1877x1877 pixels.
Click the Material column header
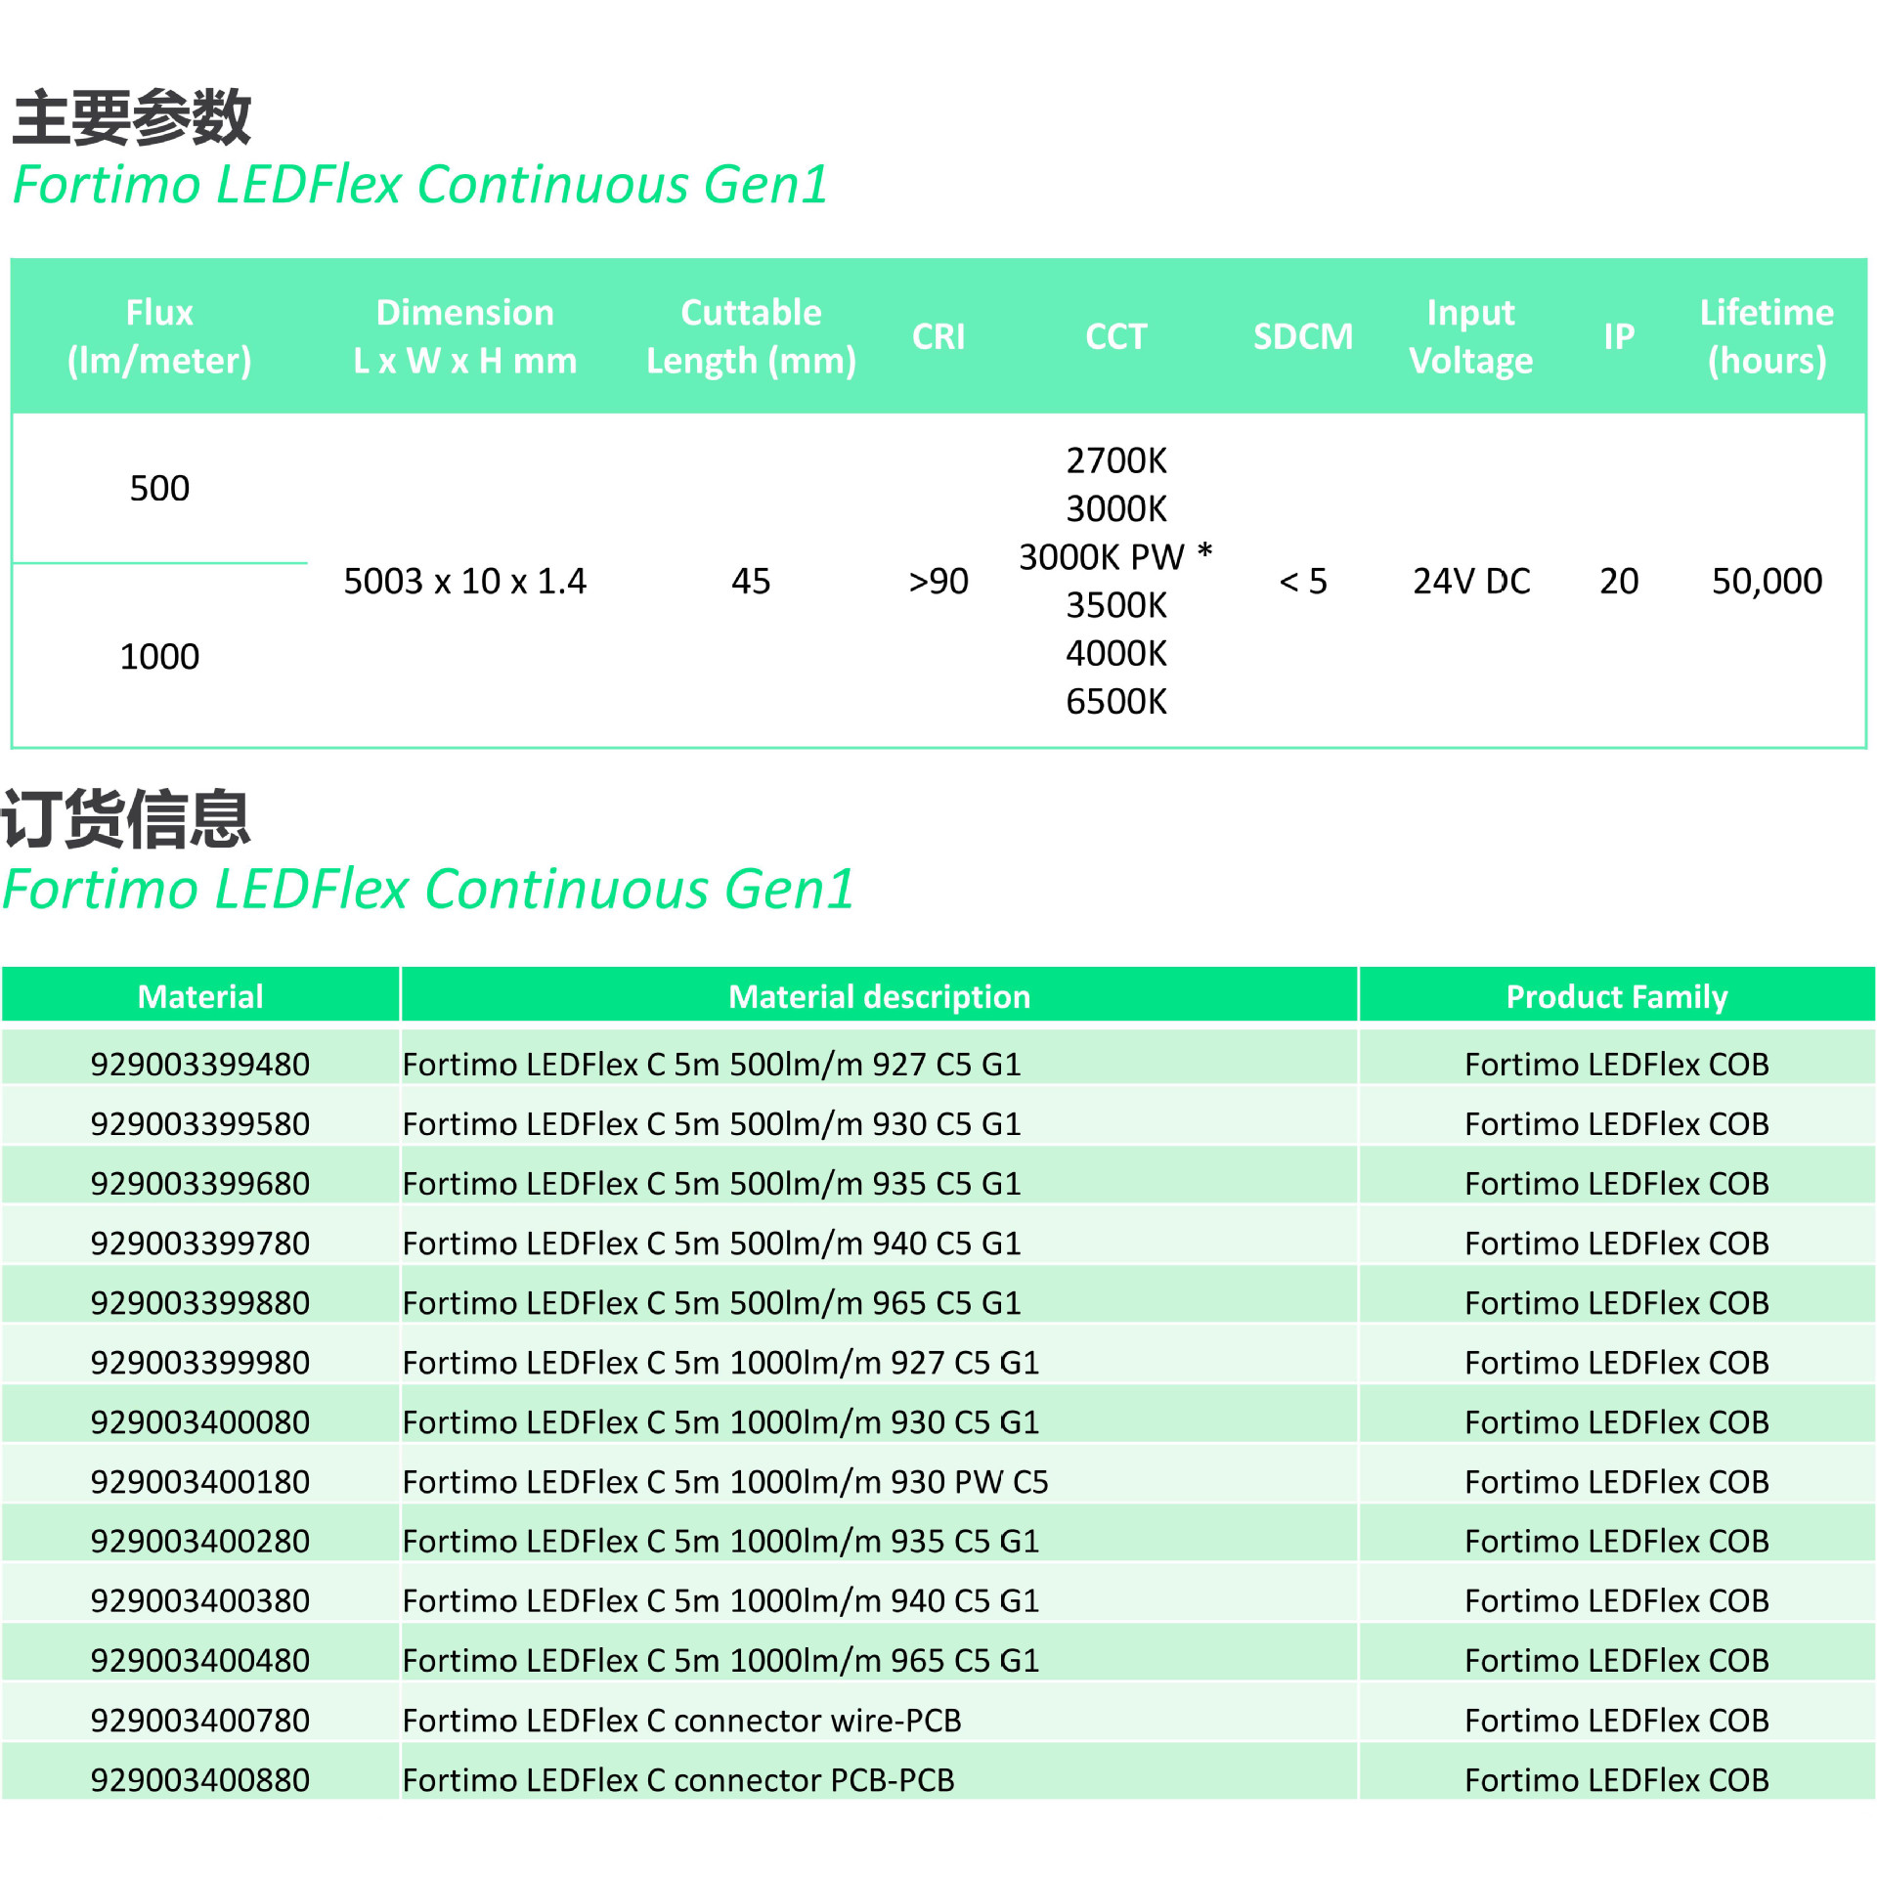[200, 996]
